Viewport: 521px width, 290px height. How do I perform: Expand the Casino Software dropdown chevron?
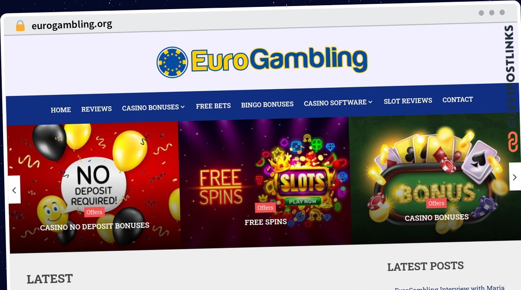tap(370, 102)
